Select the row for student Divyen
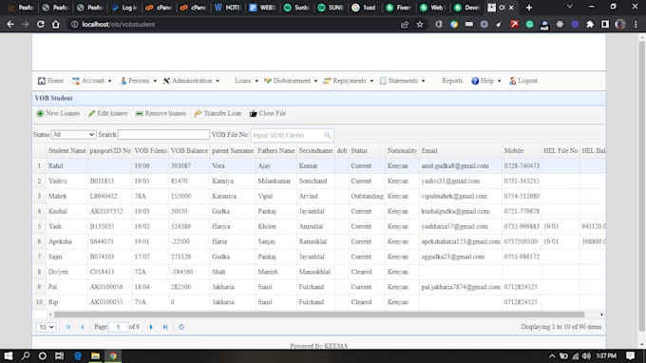The height and width of the screenshot is (363, 646). point(319,272)
